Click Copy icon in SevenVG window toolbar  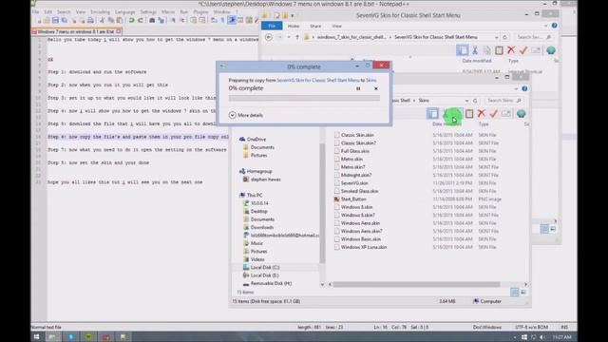point(486,50)
